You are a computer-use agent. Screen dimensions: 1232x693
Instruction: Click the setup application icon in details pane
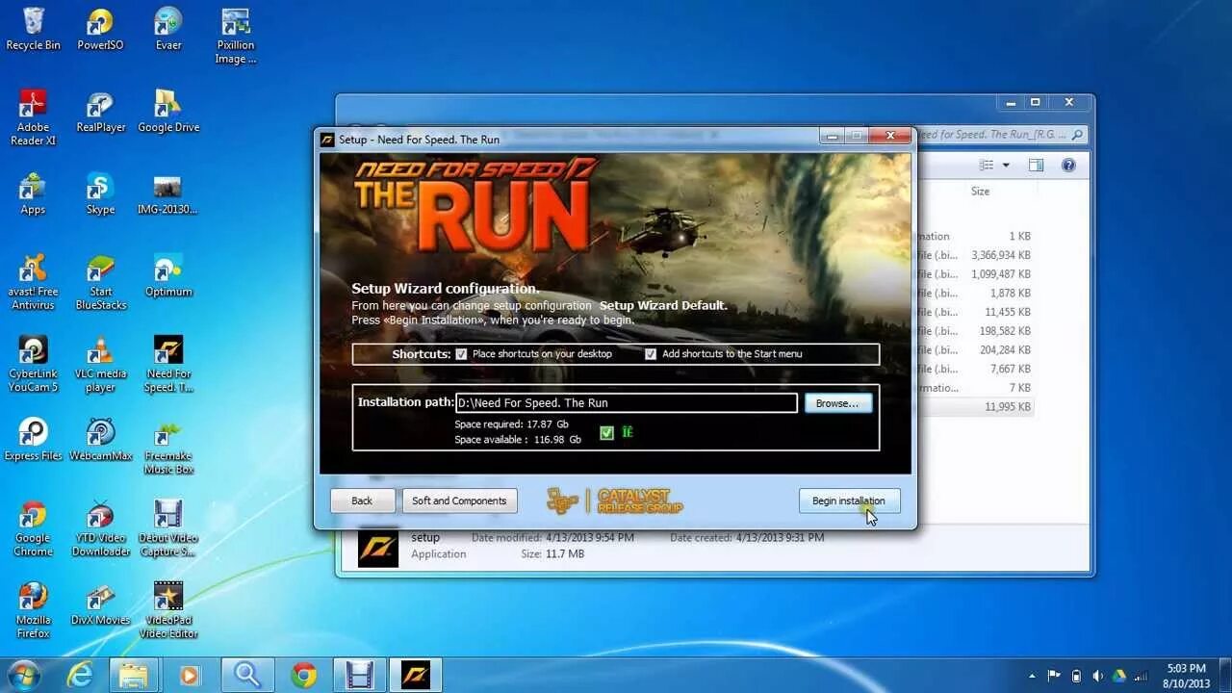pyautogui.click(x=377, y=547)
